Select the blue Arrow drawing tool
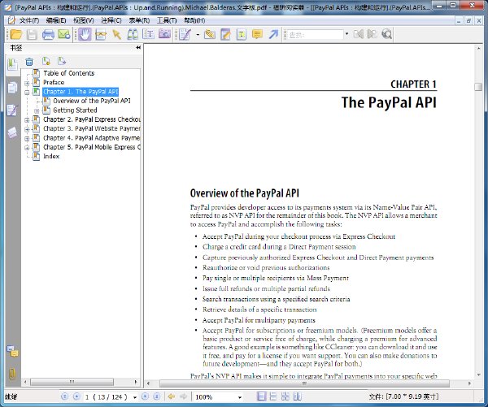The width and height of the screenshot is (488, 407). click(x=273, y=34)
